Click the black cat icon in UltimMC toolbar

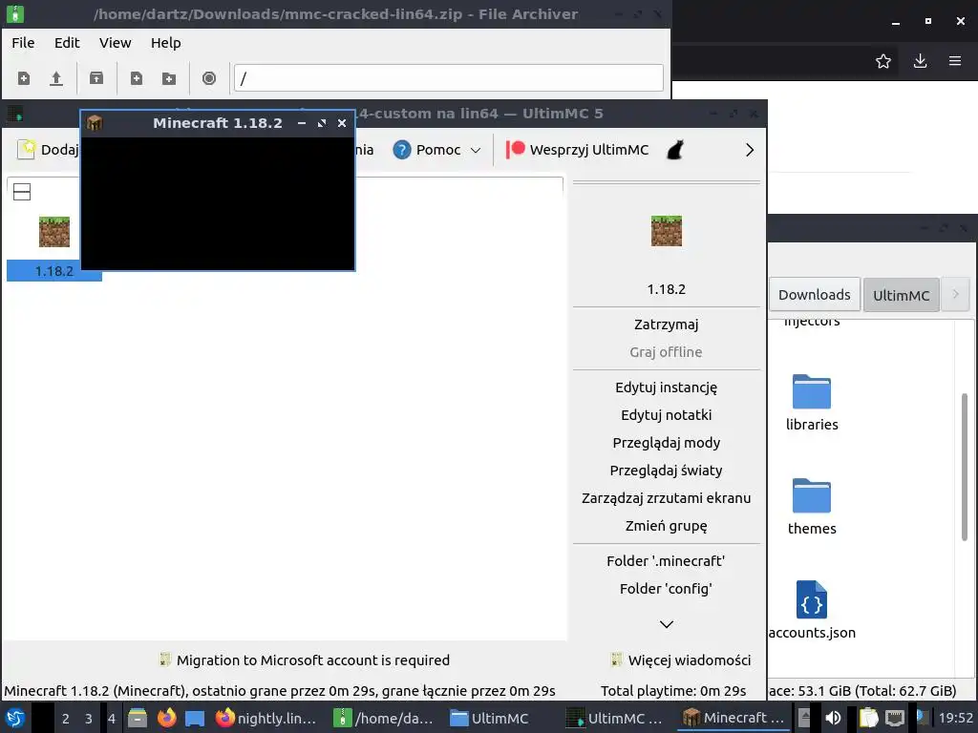675,150
